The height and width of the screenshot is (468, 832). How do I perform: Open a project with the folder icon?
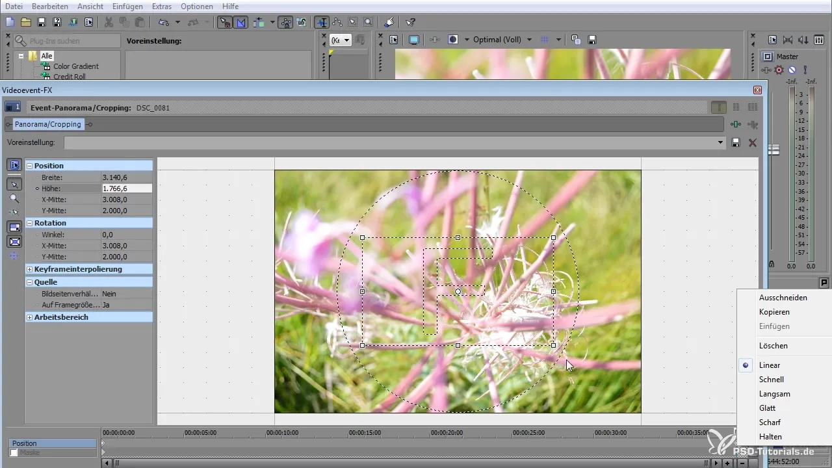click(x=26, y=22)
